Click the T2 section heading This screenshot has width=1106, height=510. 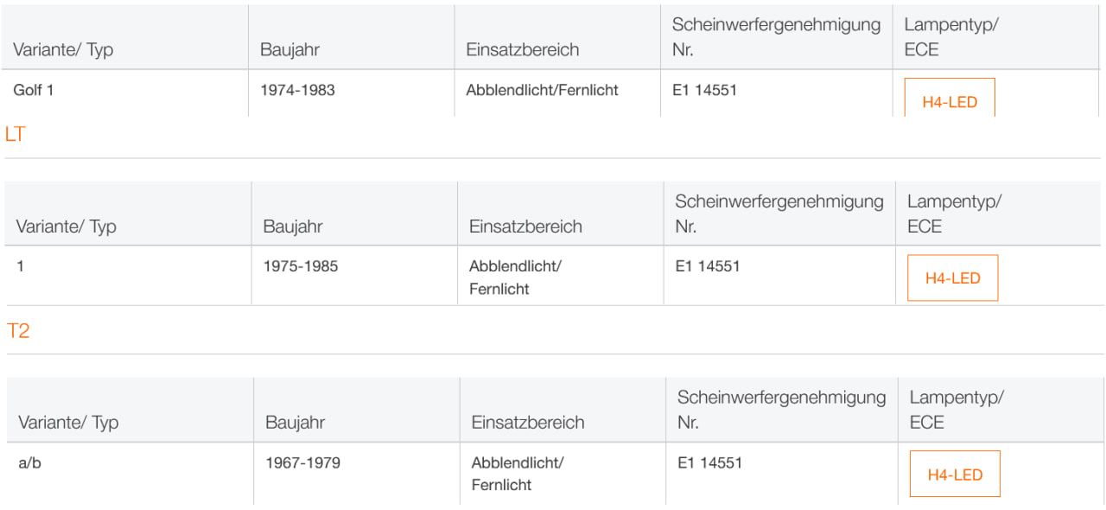[17, 331]
